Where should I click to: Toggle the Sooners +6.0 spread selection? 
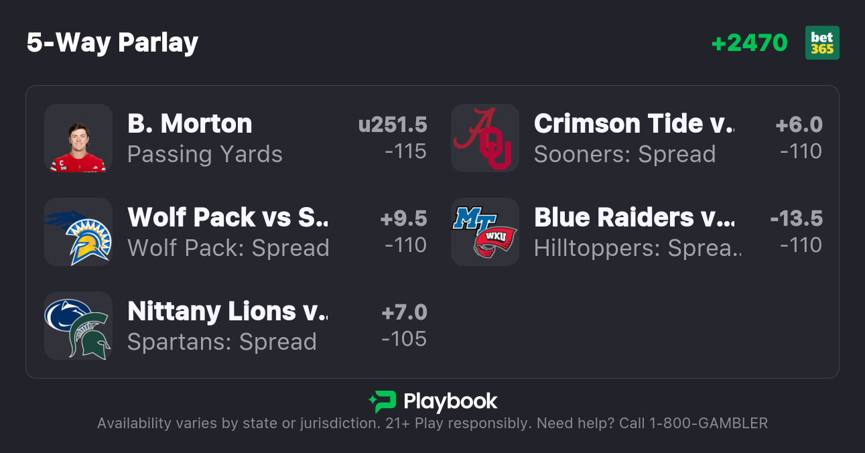click(799, 125)
